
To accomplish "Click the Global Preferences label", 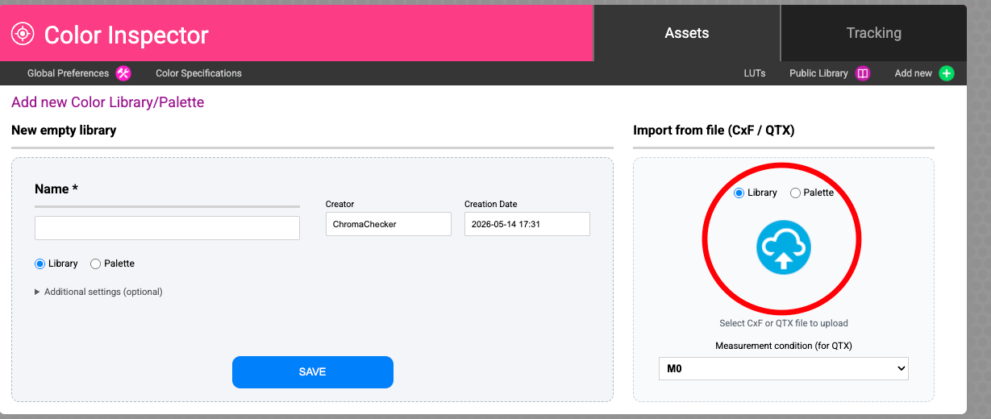I will pyautogui.click(x=68, y=73).
